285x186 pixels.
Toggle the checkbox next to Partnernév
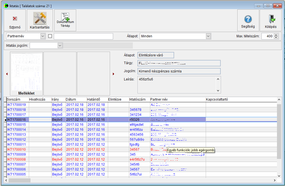pos(50,36)
